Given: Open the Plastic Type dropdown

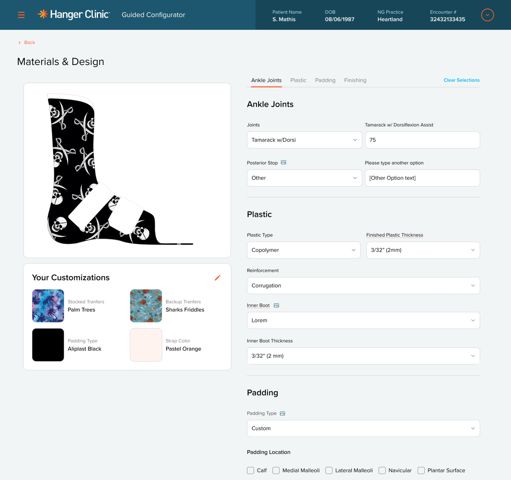Looking at the screenshot, I should pyautogui.click(x=304, y=250).
